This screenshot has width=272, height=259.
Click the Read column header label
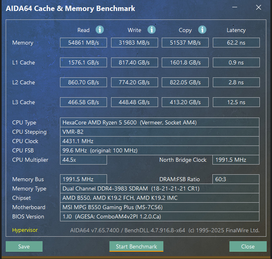click(x=84, y=30)
